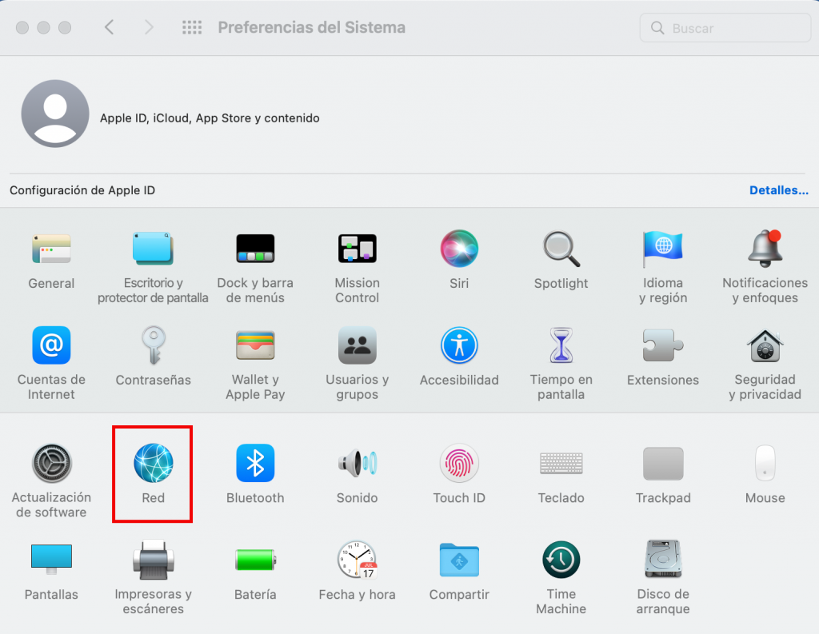
Task: Click the Buscar search field
Action: point(724,27)
